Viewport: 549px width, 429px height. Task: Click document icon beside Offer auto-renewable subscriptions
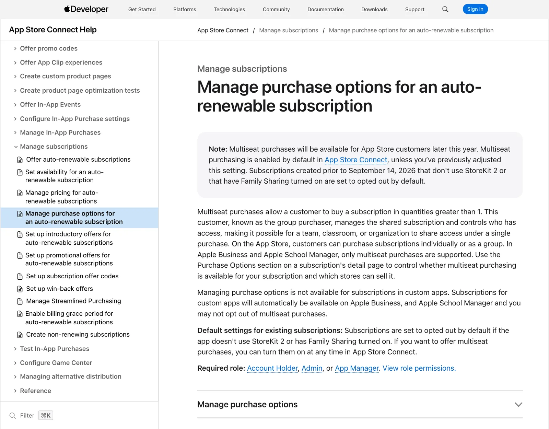point(20,160)
